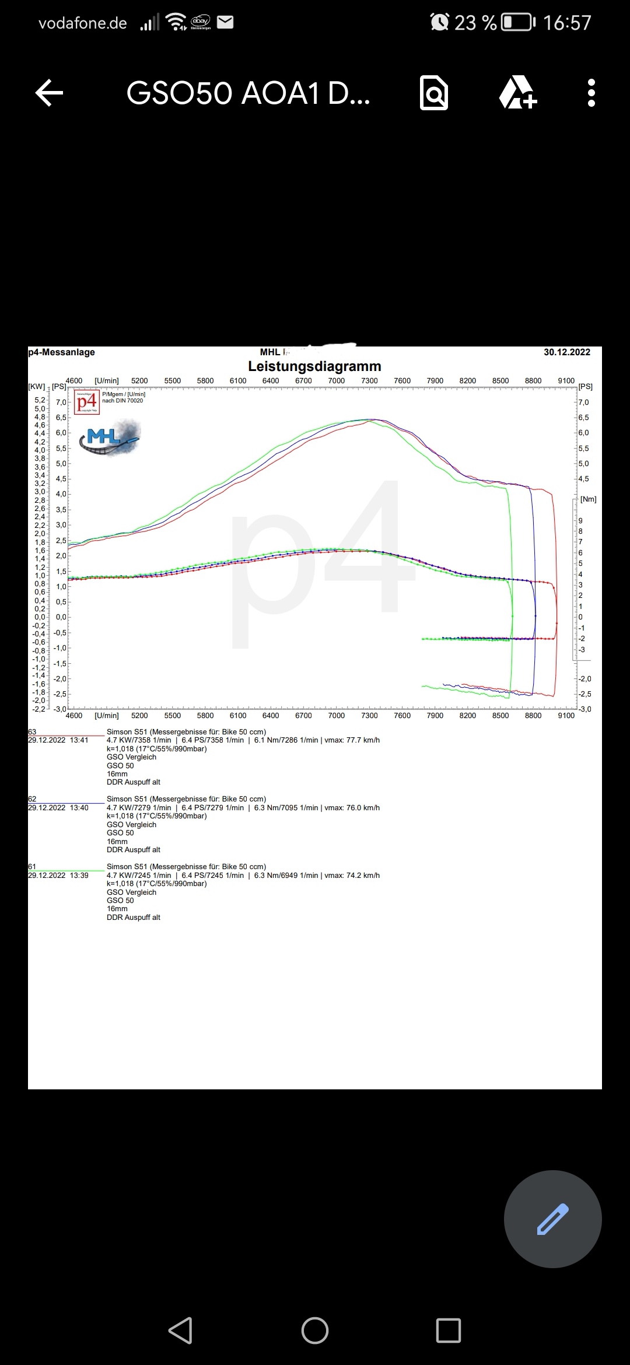Tap the Leistungsdiagramm chart heading
This screenshot has height=1365, width=630.
pos(314,366)
